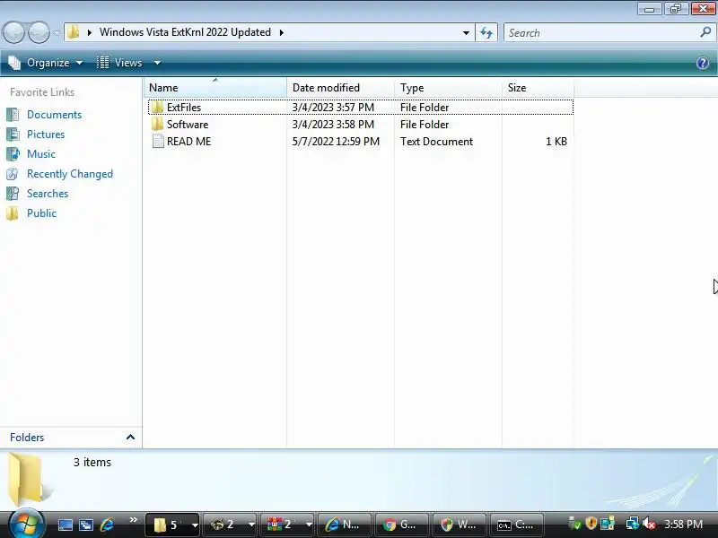The height and width of the screenshot is (538, 718).
Task: Switch to the Internet Explorer N... taskbar button
Action: coord(345,525)
